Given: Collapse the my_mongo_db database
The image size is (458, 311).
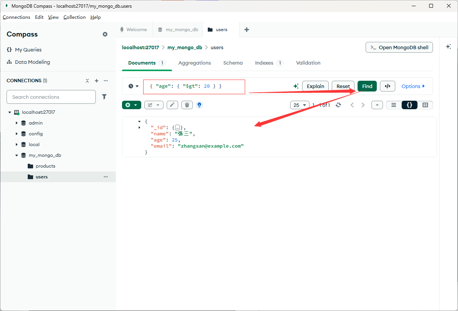Looking at the screenshot, I should click(17, 155).
